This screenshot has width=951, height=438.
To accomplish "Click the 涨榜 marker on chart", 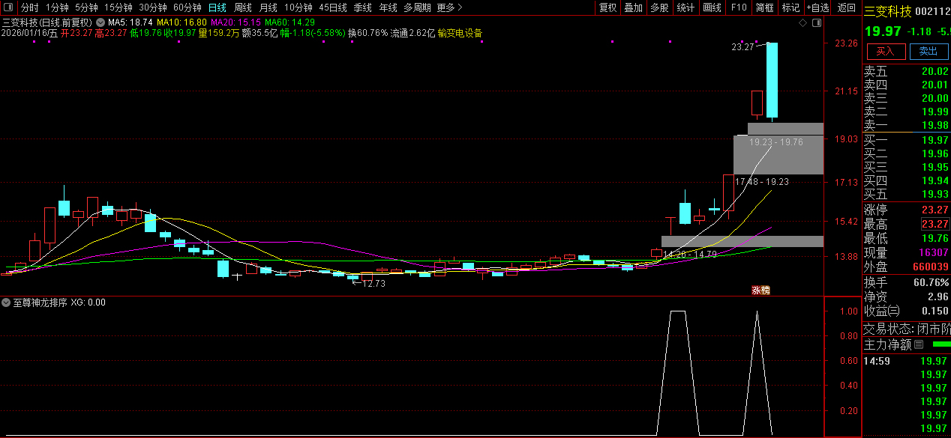I will point(760,290).
